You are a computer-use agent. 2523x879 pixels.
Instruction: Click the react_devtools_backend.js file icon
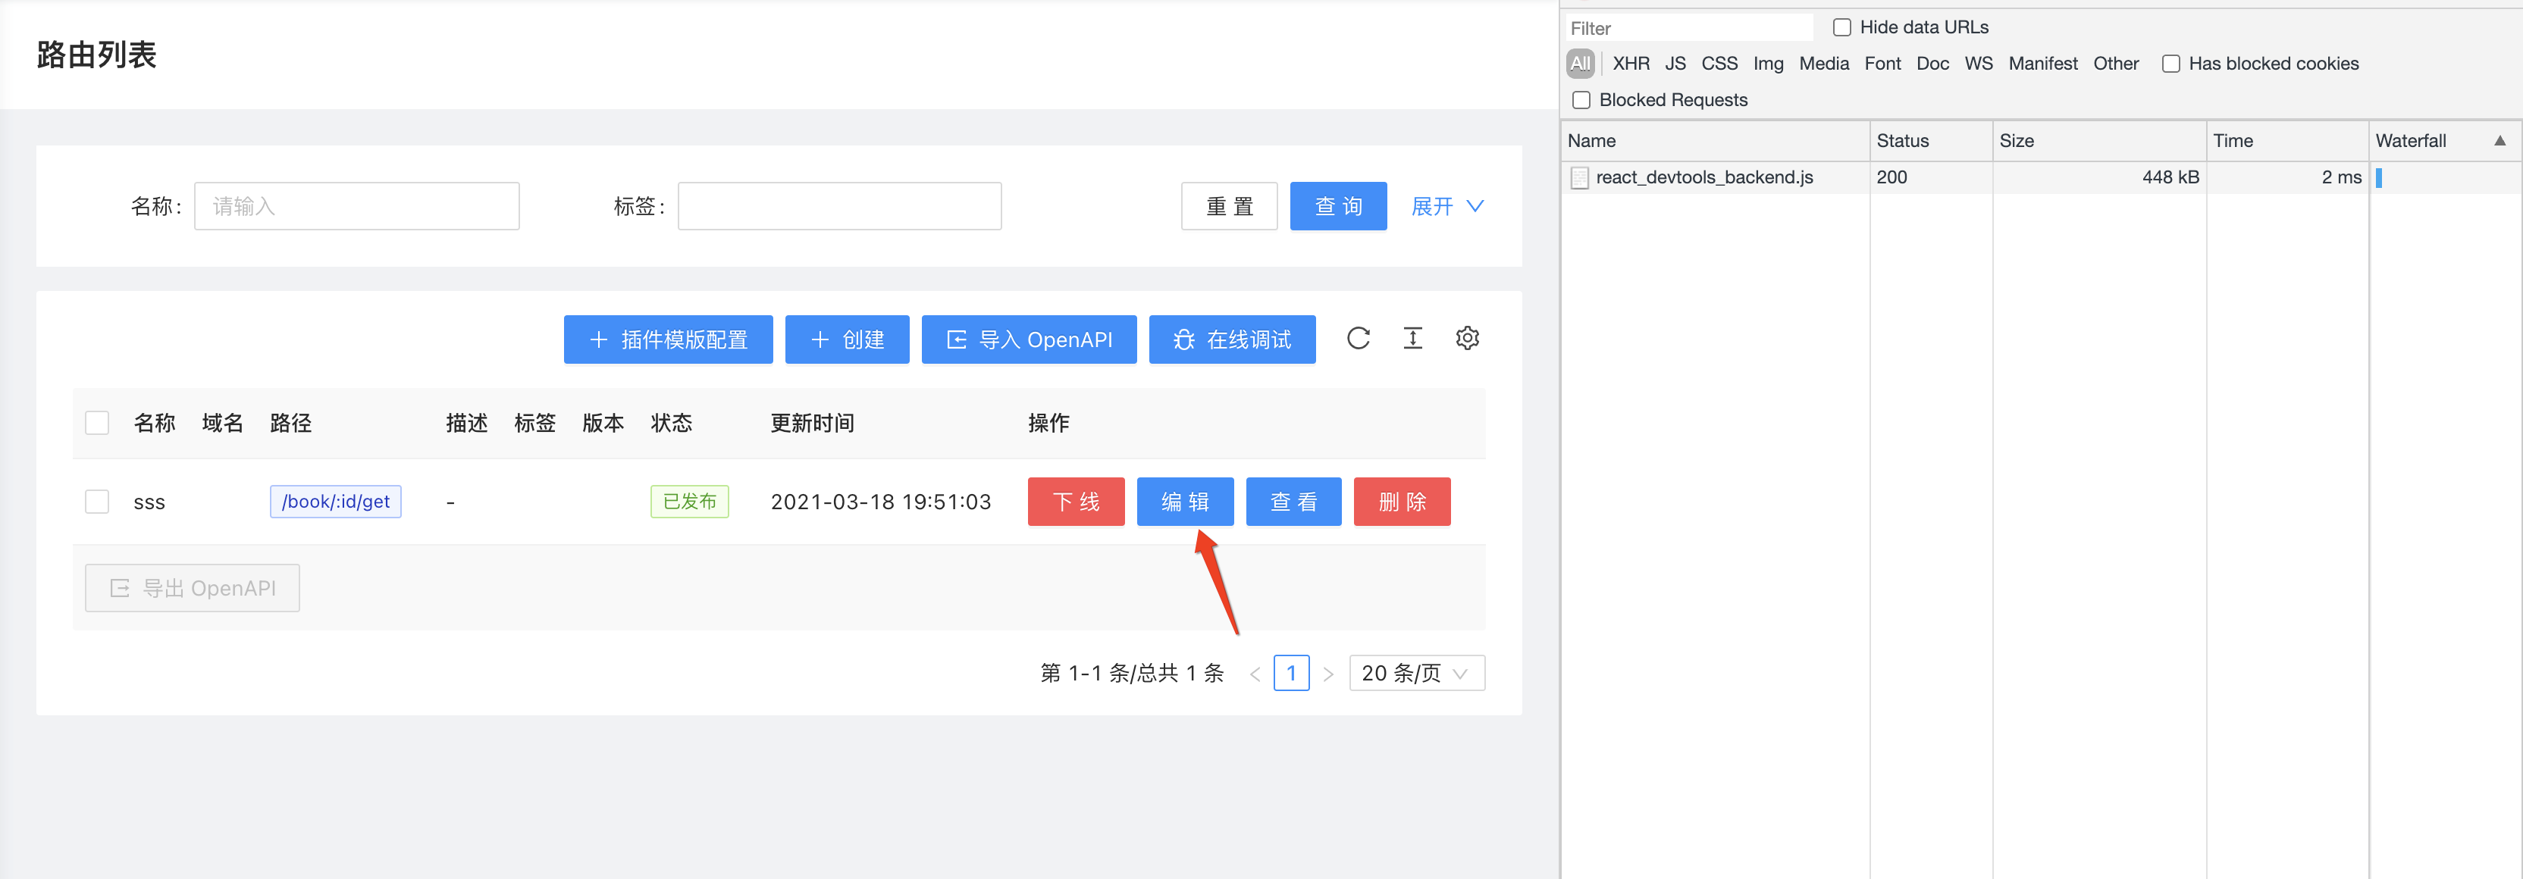click(x=1579, y=177)
